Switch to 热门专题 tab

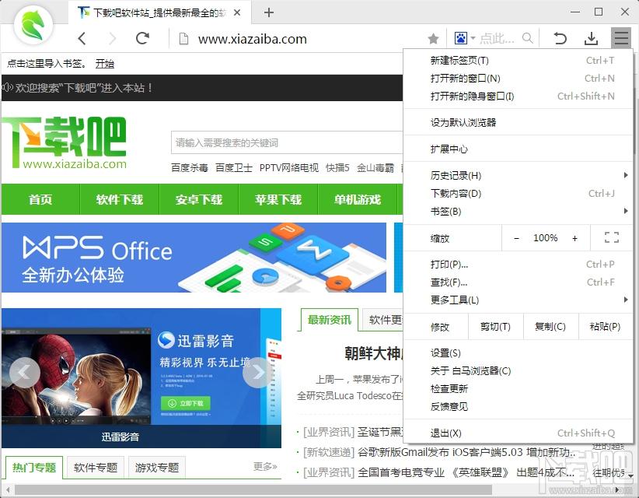34,468
